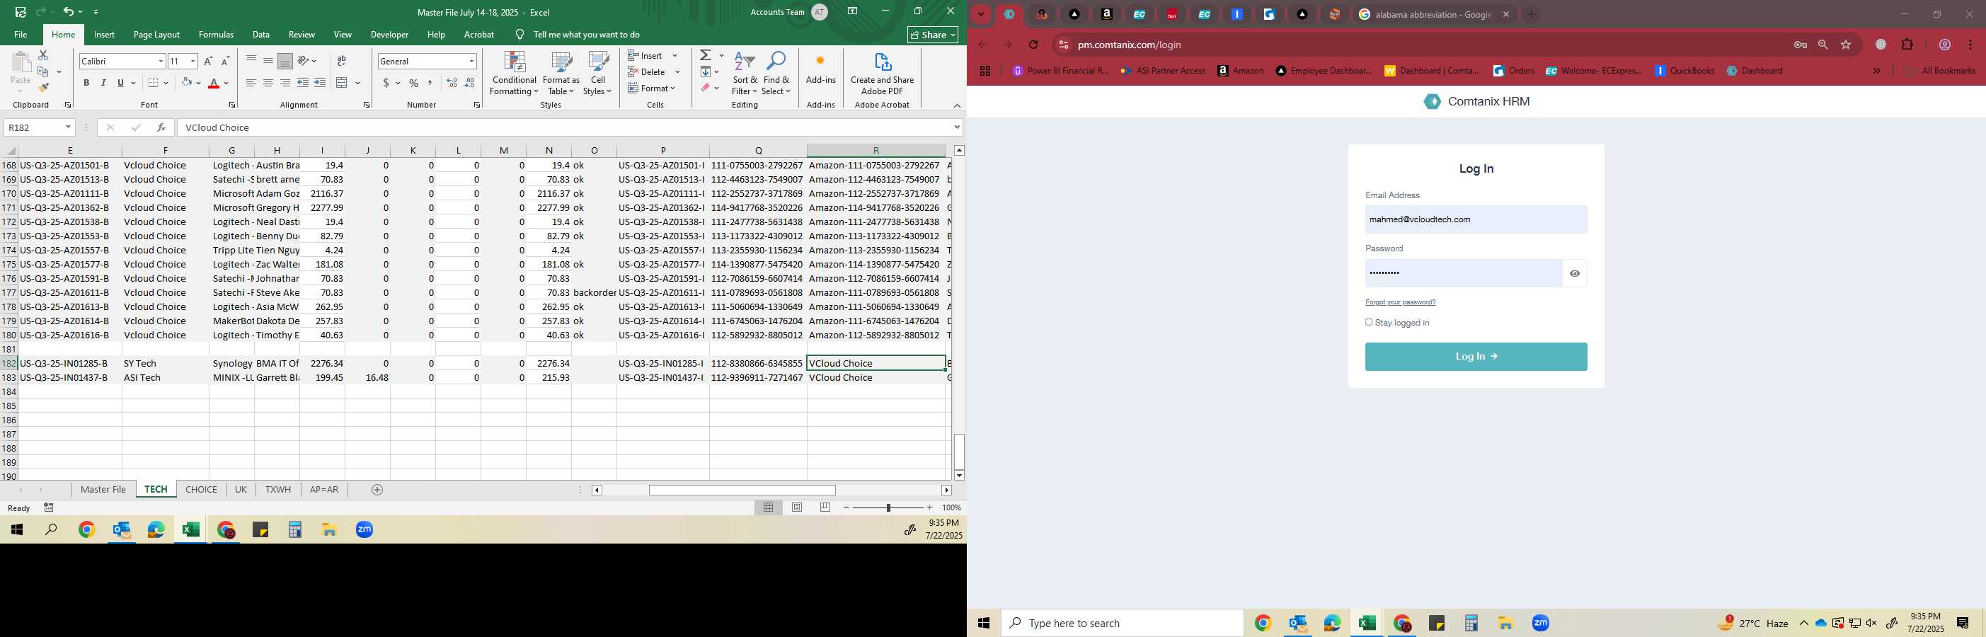Adjust the Excel zoom slider handle
1986x637 pixels.
[x=888, y=508]
